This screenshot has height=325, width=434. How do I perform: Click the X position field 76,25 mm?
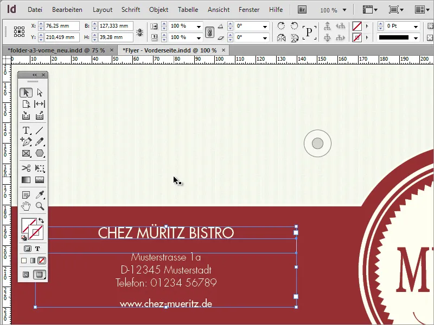pos(62,26)
